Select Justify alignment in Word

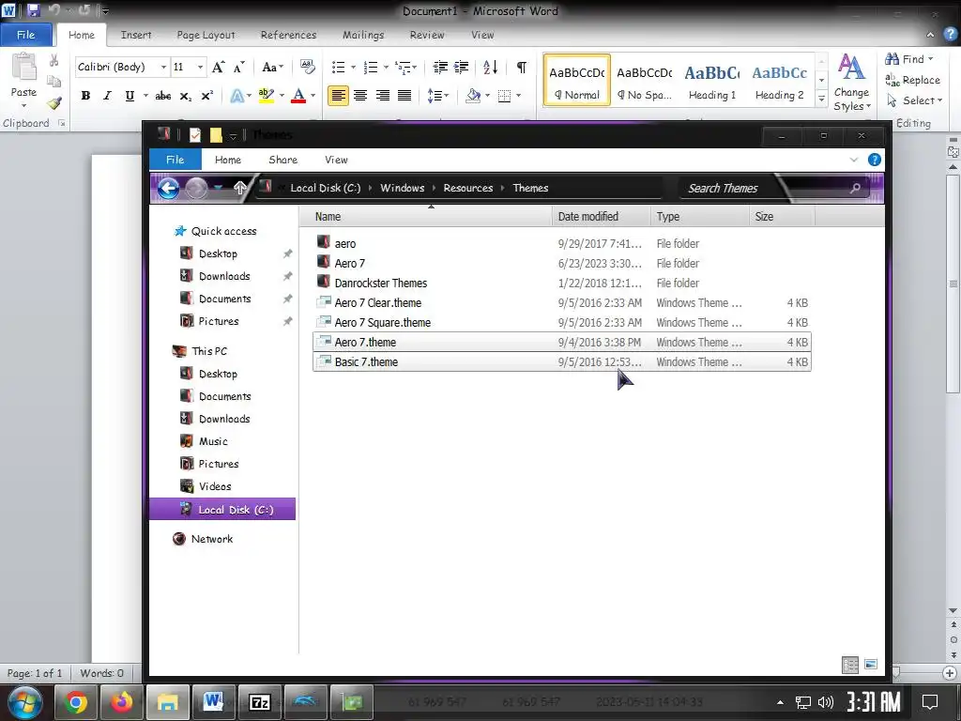point(404,96)
